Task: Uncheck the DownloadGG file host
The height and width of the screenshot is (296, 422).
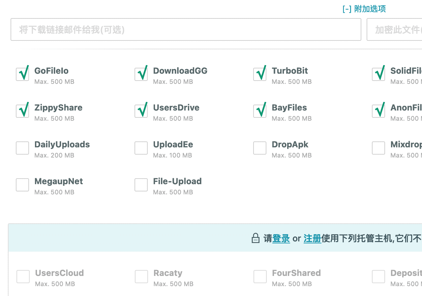Action: pyautogui.click(x=141, y=74)
